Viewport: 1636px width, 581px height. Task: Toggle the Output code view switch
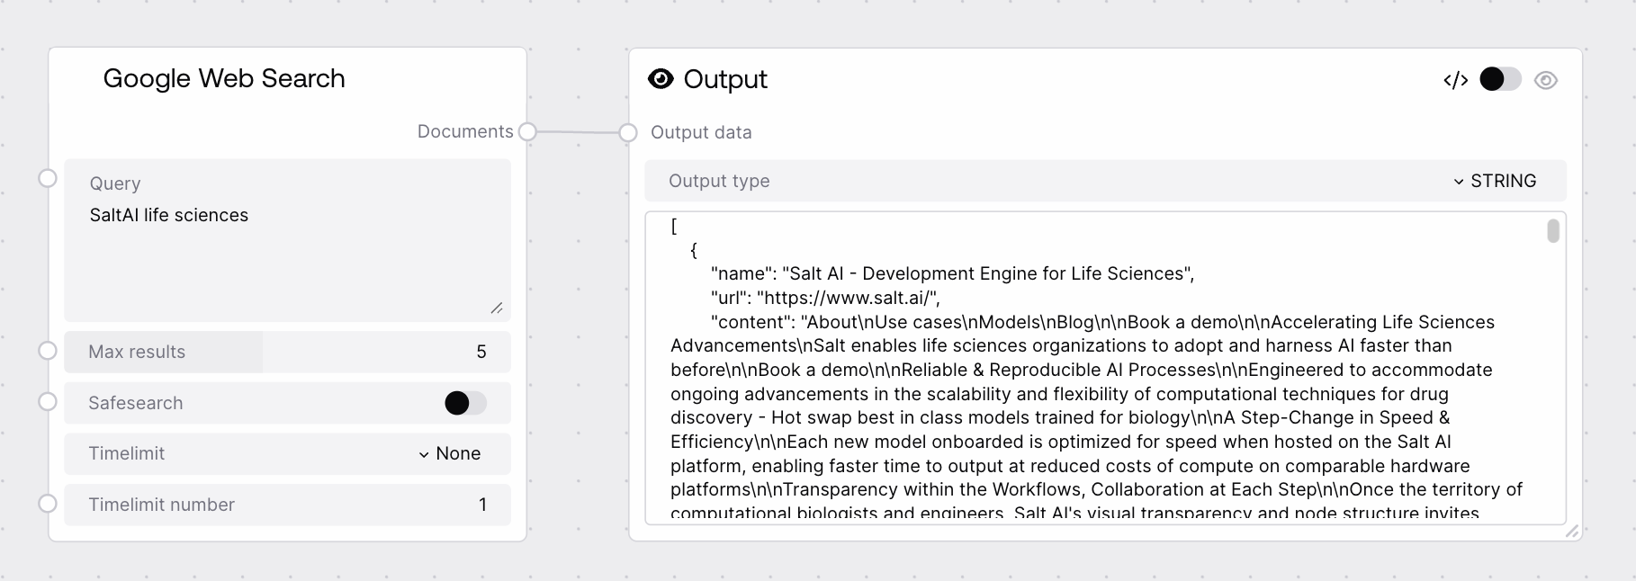(1499, 80)
